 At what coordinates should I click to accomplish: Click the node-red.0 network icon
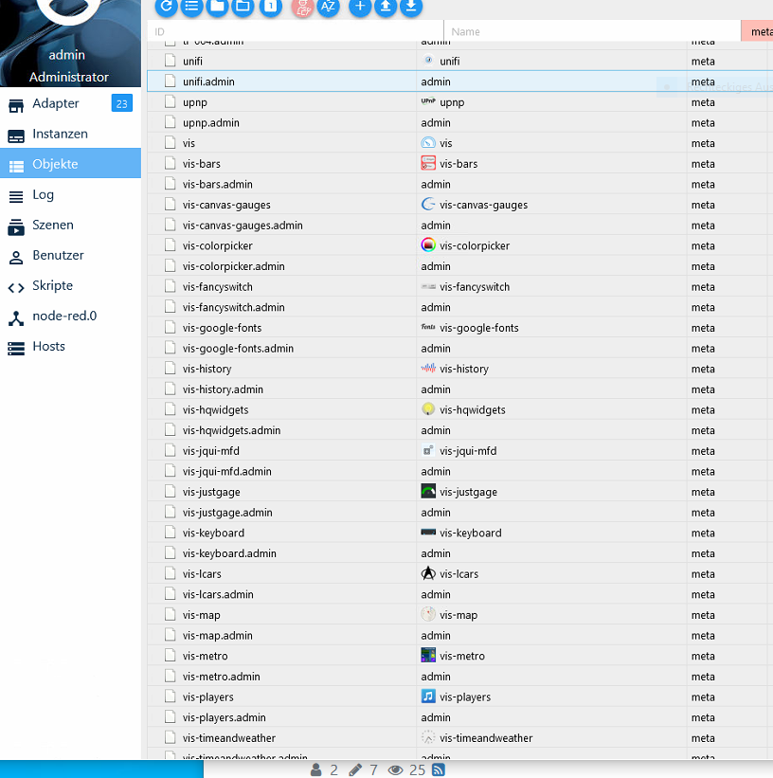[16, 318]
